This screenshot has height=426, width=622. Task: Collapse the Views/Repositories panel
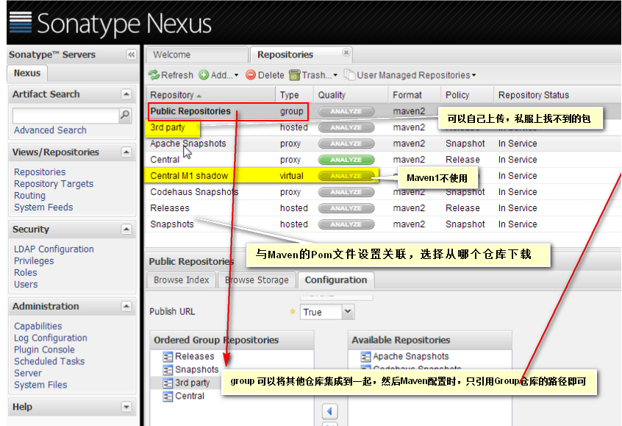tap(126, 152)
